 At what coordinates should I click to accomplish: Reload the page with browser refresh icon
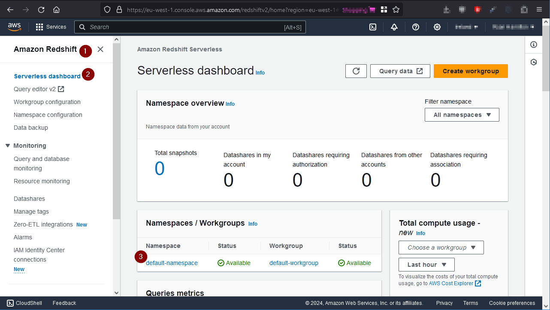point(41,9)
